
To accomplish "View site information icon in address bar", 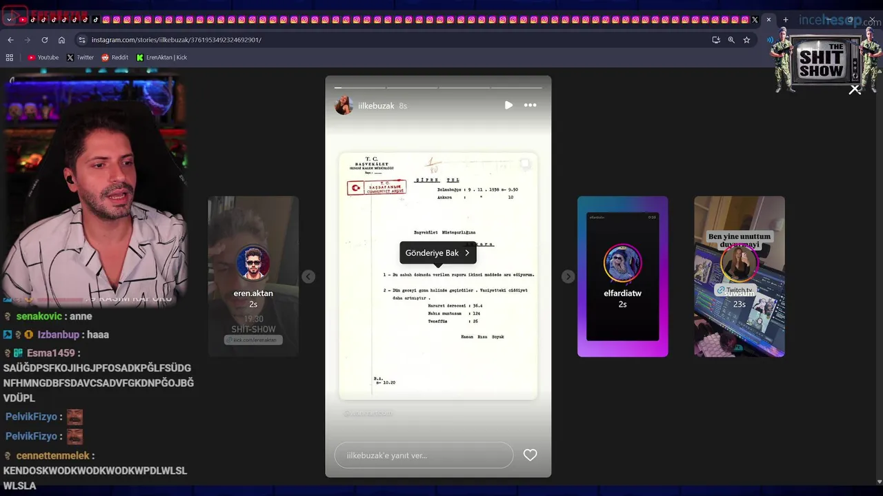I will pyautogui.click(x=82, y=40).
